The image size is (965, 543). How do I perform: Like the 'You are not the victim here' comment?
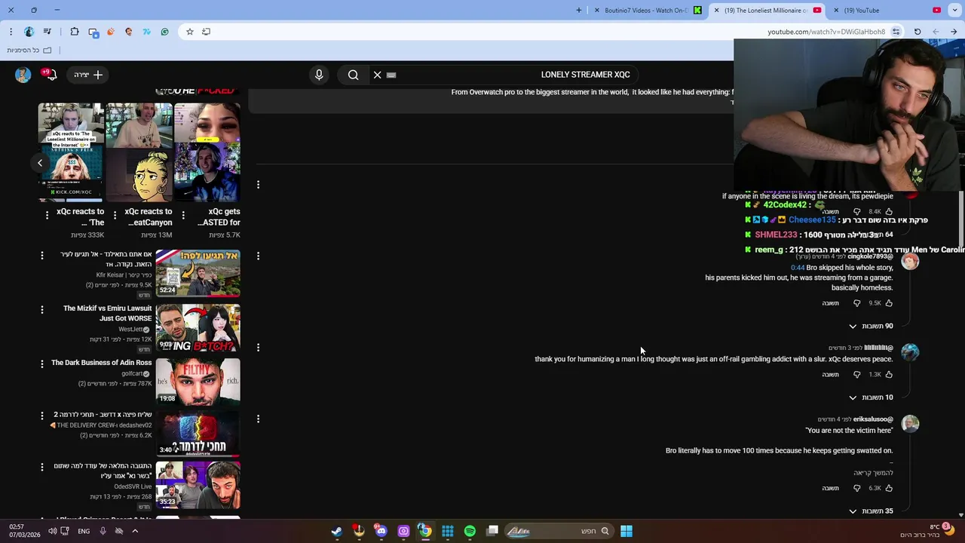(x=889, y=488)
